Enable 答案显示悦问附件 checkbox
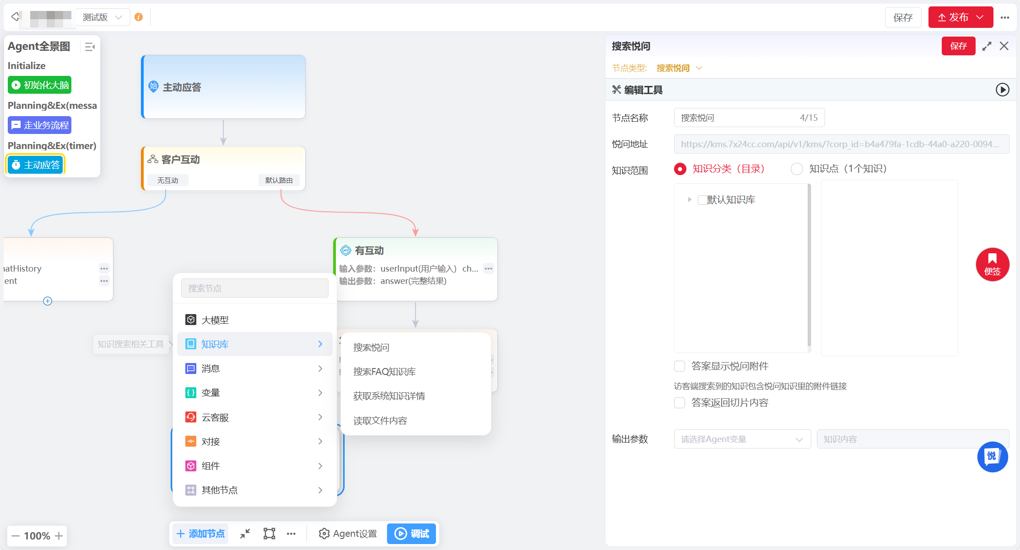Screen dimensions: 1020x550 (x=680, y=366)
